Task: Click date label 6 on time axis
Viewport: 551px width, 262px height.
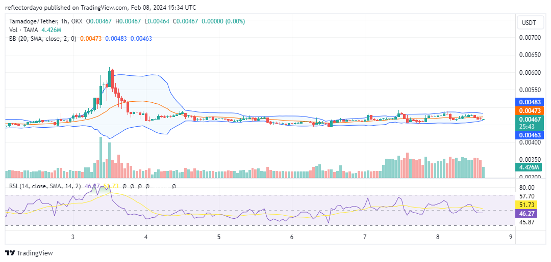Action: tap(292, 237)
